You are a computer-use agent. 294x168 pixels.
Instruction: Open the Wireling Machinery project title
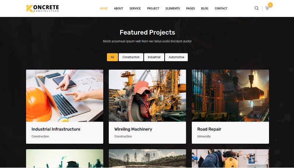pos(133,129)
